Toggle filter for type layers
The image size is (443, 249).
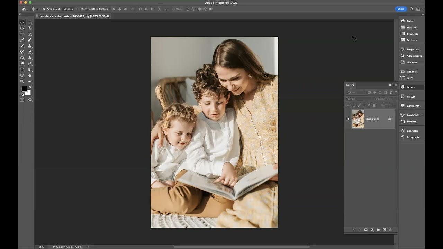[x=380, y=93]
